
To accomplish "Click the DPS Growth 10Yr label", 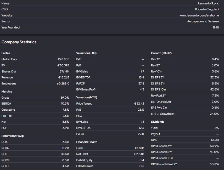I will [162, 158].
